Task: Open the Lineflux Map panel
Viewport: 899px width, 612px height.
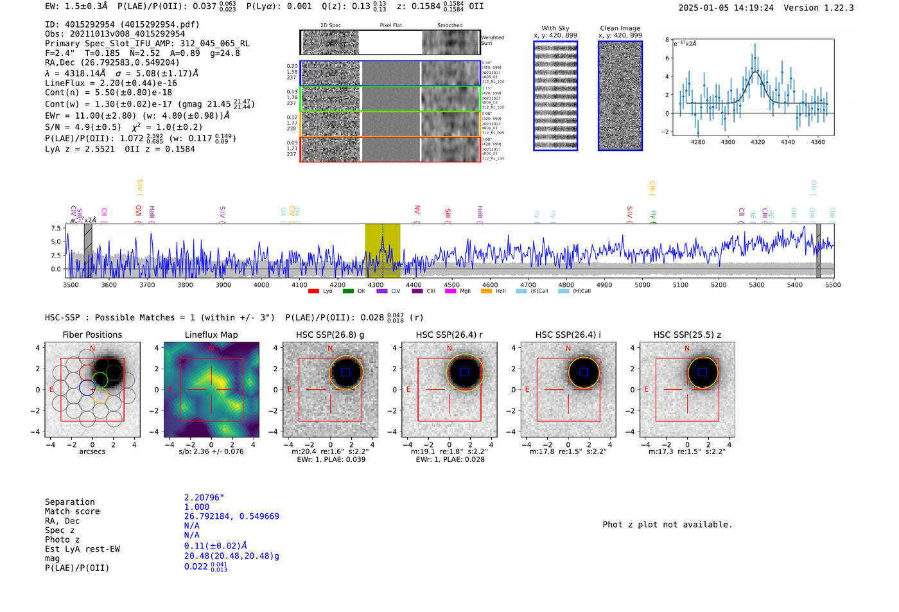Action: pyautogui.click(x=211, y=390)
